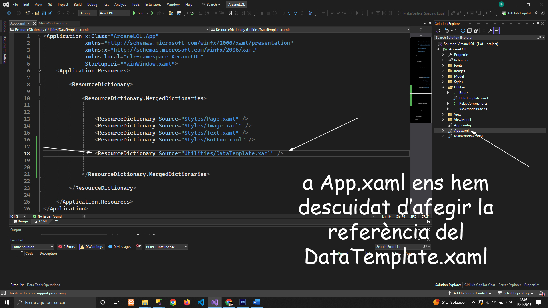The image size is (548, 308).
Task: Click the code minimap scrollbar preview
Action: (421, 80)
